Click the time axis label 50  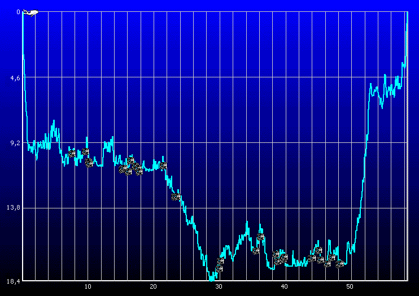tap(350, 286)
